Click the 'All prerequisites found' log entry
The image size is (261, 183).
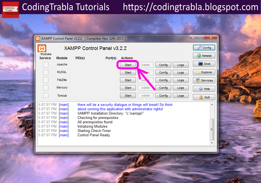click(95, 122)
